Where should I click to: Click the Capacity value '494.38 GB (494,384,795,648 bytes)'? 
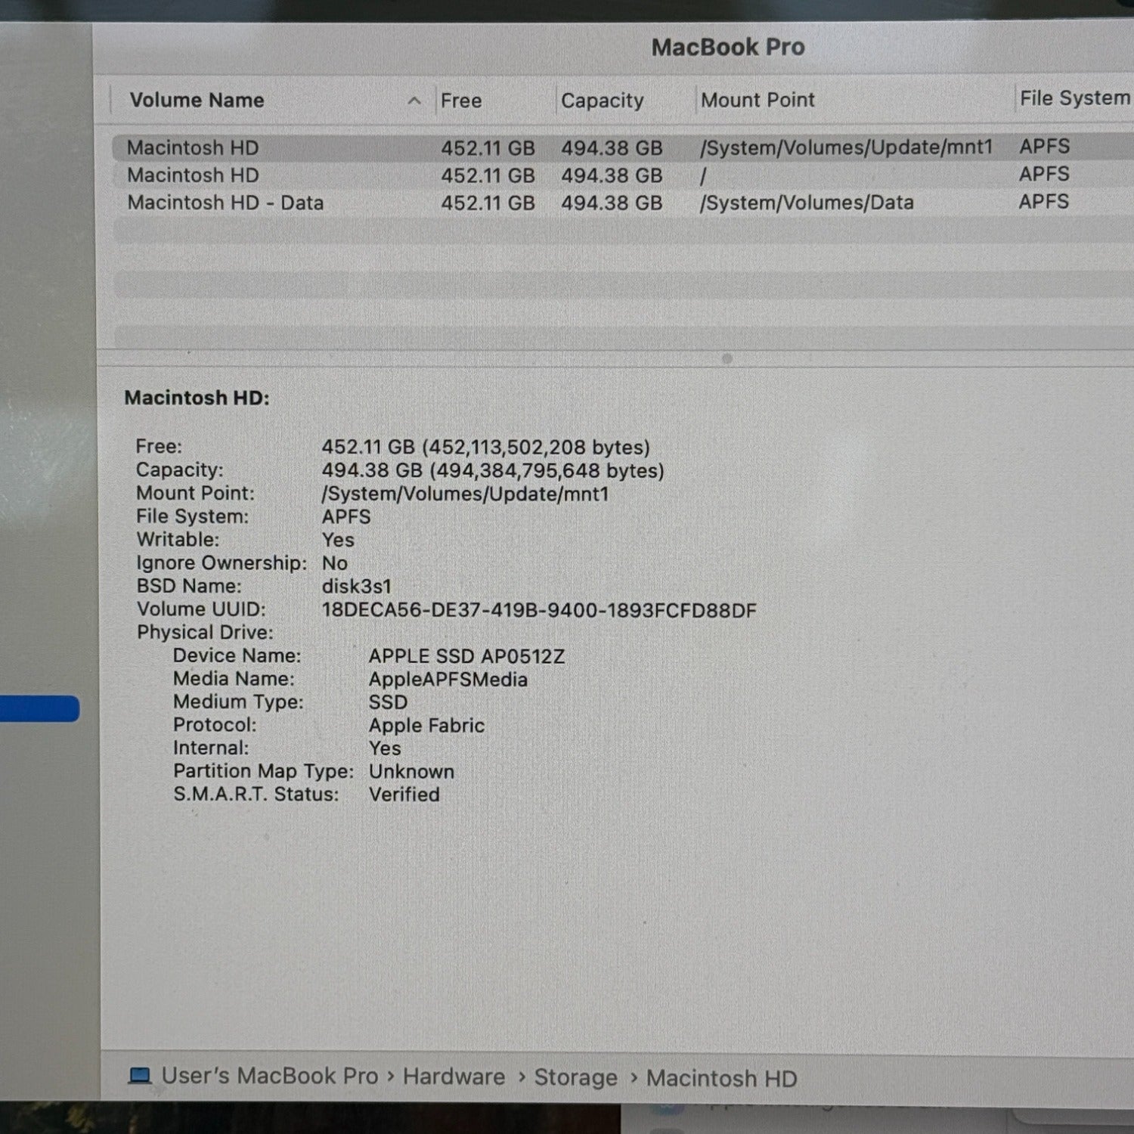click(x=493, y=471)
